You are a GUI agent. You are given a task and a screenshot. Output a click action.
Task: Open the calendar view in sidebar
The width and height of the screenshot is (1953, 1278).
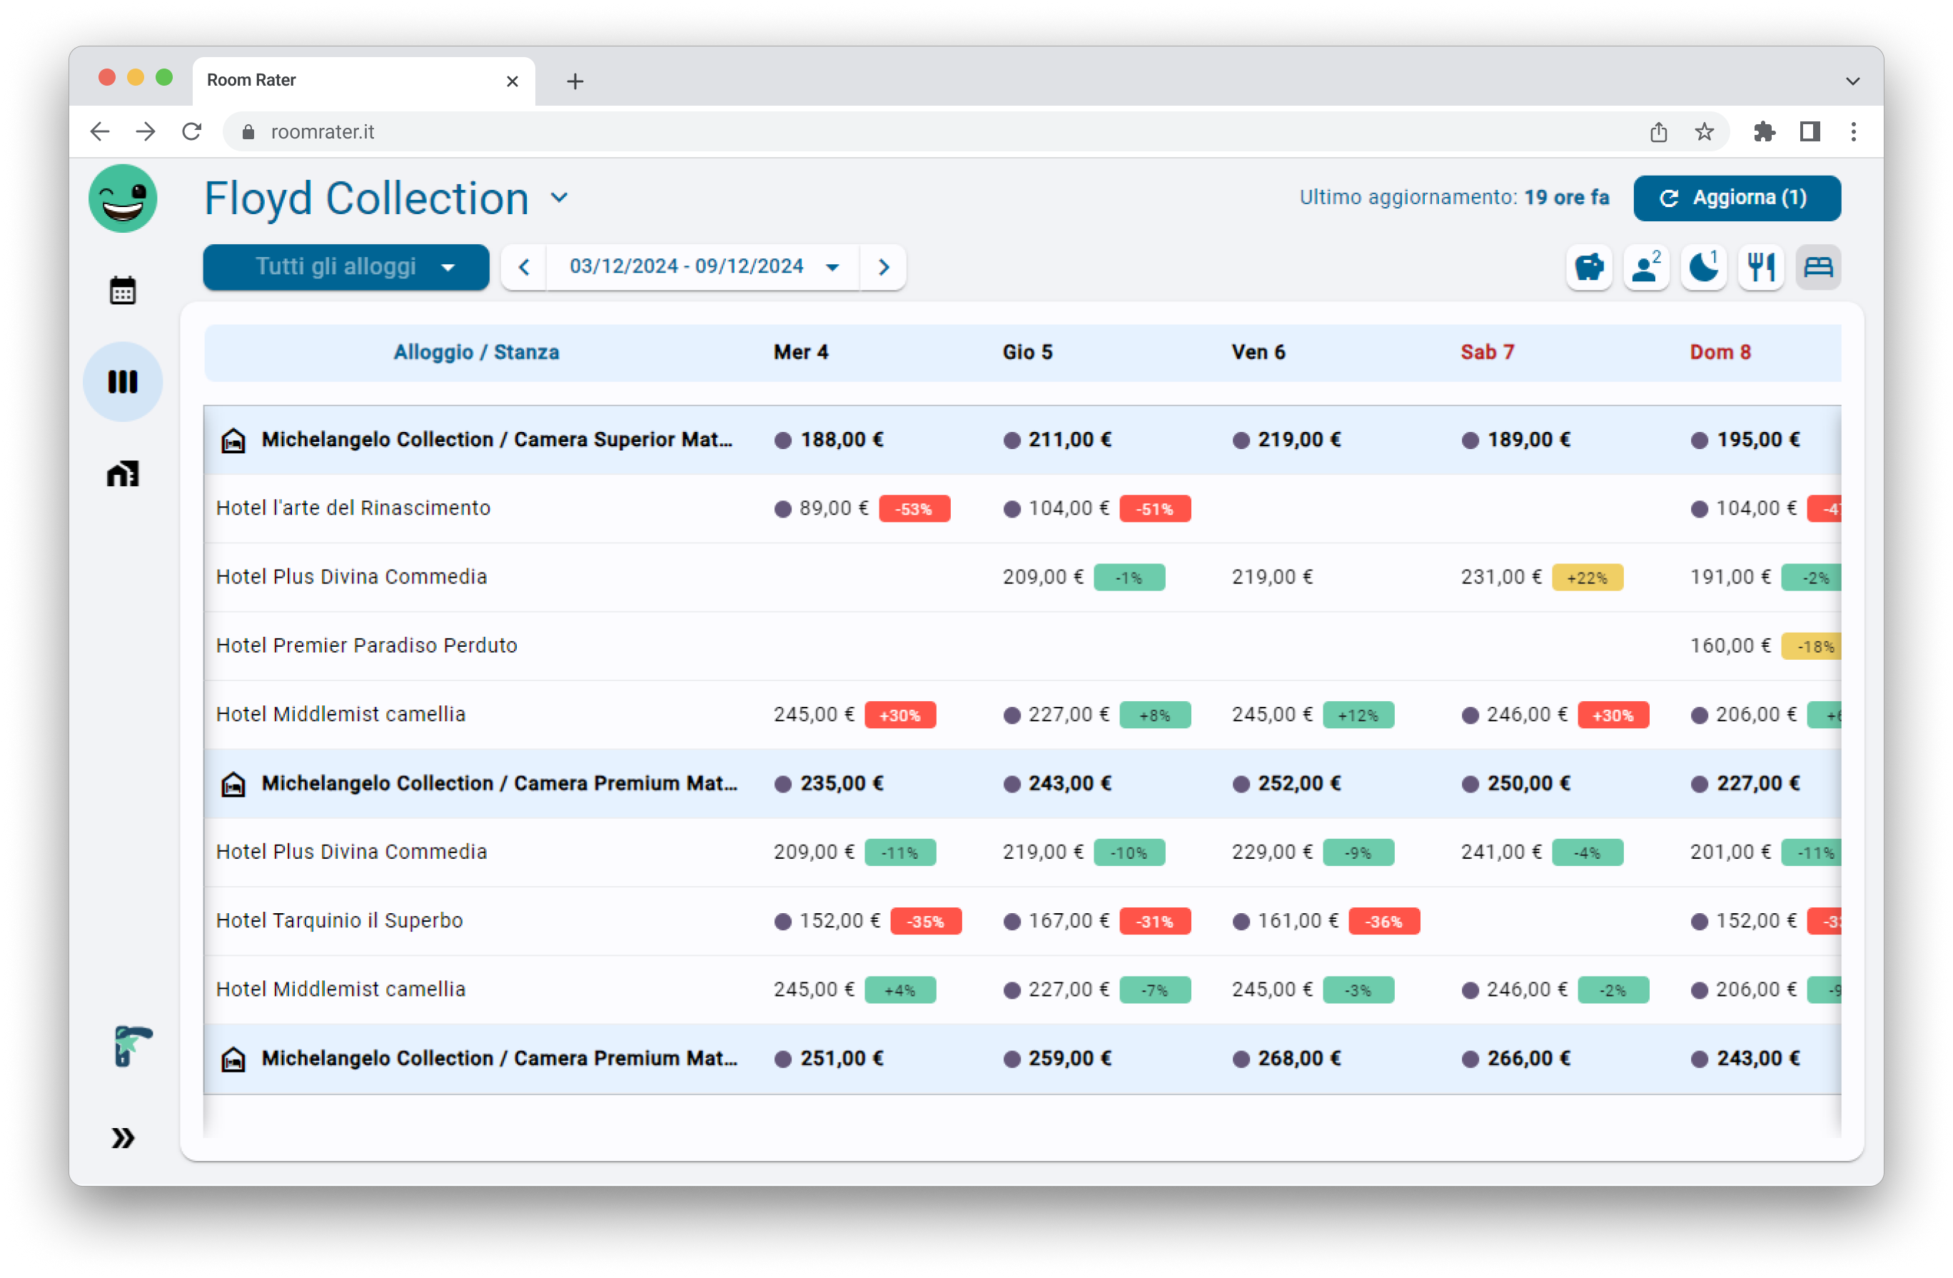tap(122, 291)
